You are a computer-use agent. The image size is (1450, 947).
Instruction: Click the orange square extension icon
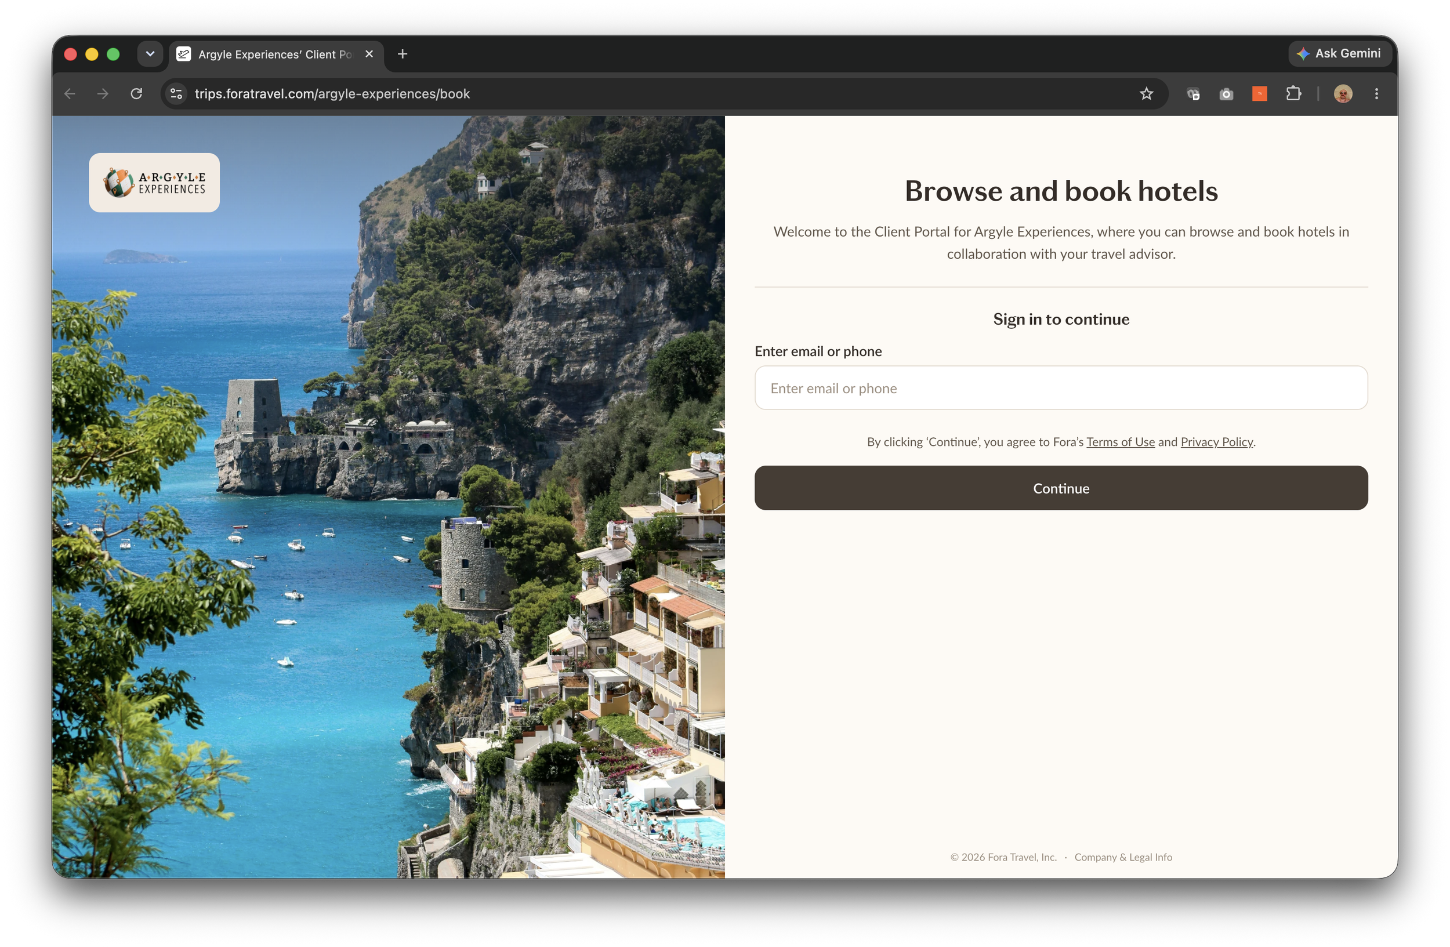point(1259,94)
